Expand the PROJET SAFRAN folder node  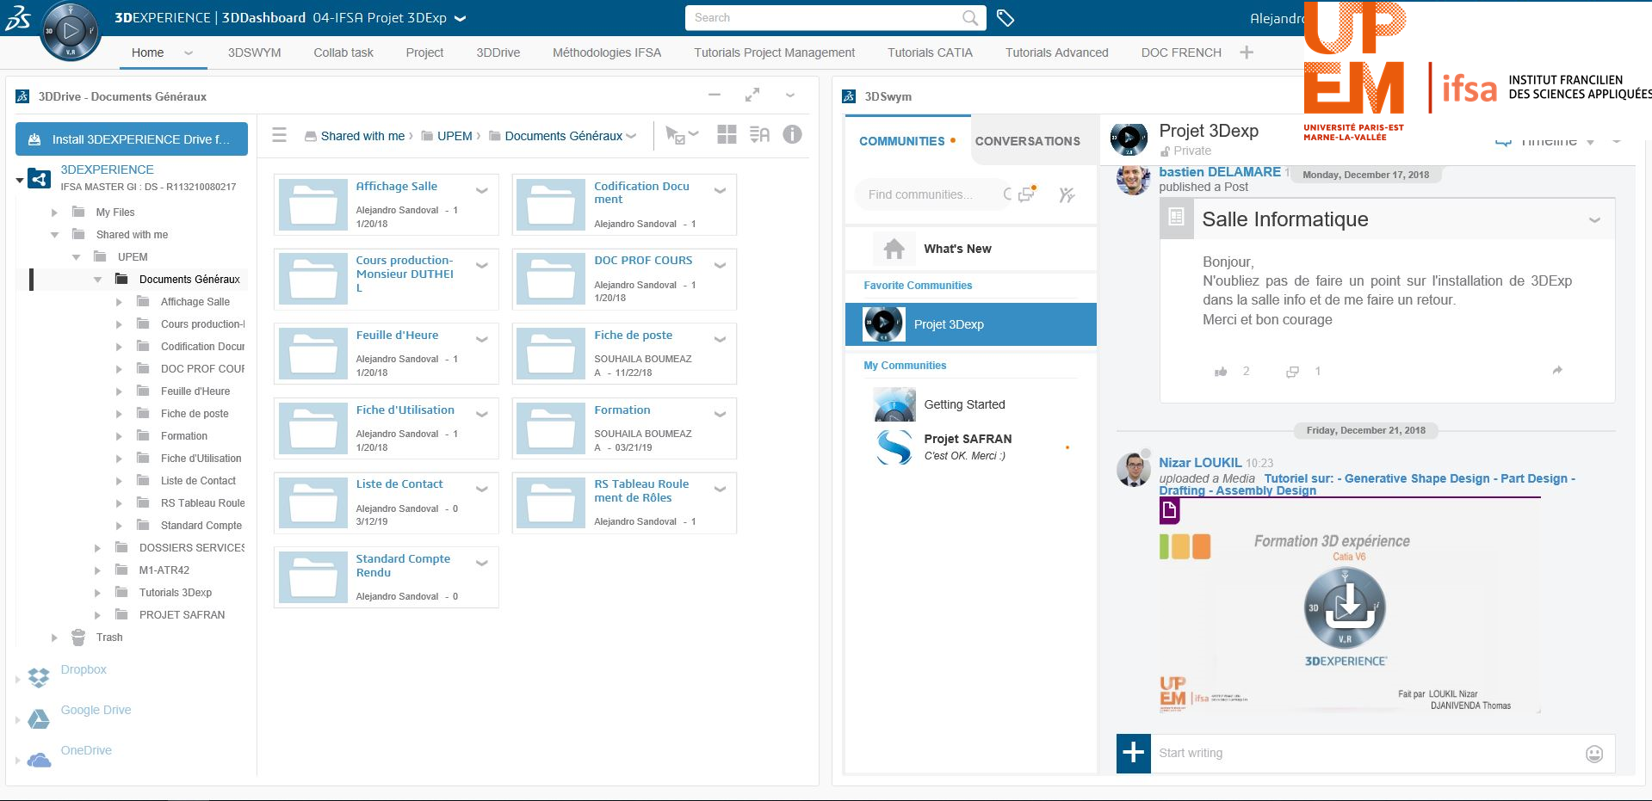[x=97, y=615]
